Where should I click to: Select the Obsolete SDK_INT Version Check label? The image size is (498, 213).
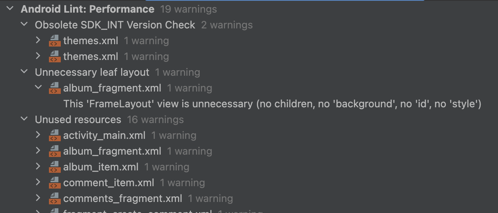point(115,25)
